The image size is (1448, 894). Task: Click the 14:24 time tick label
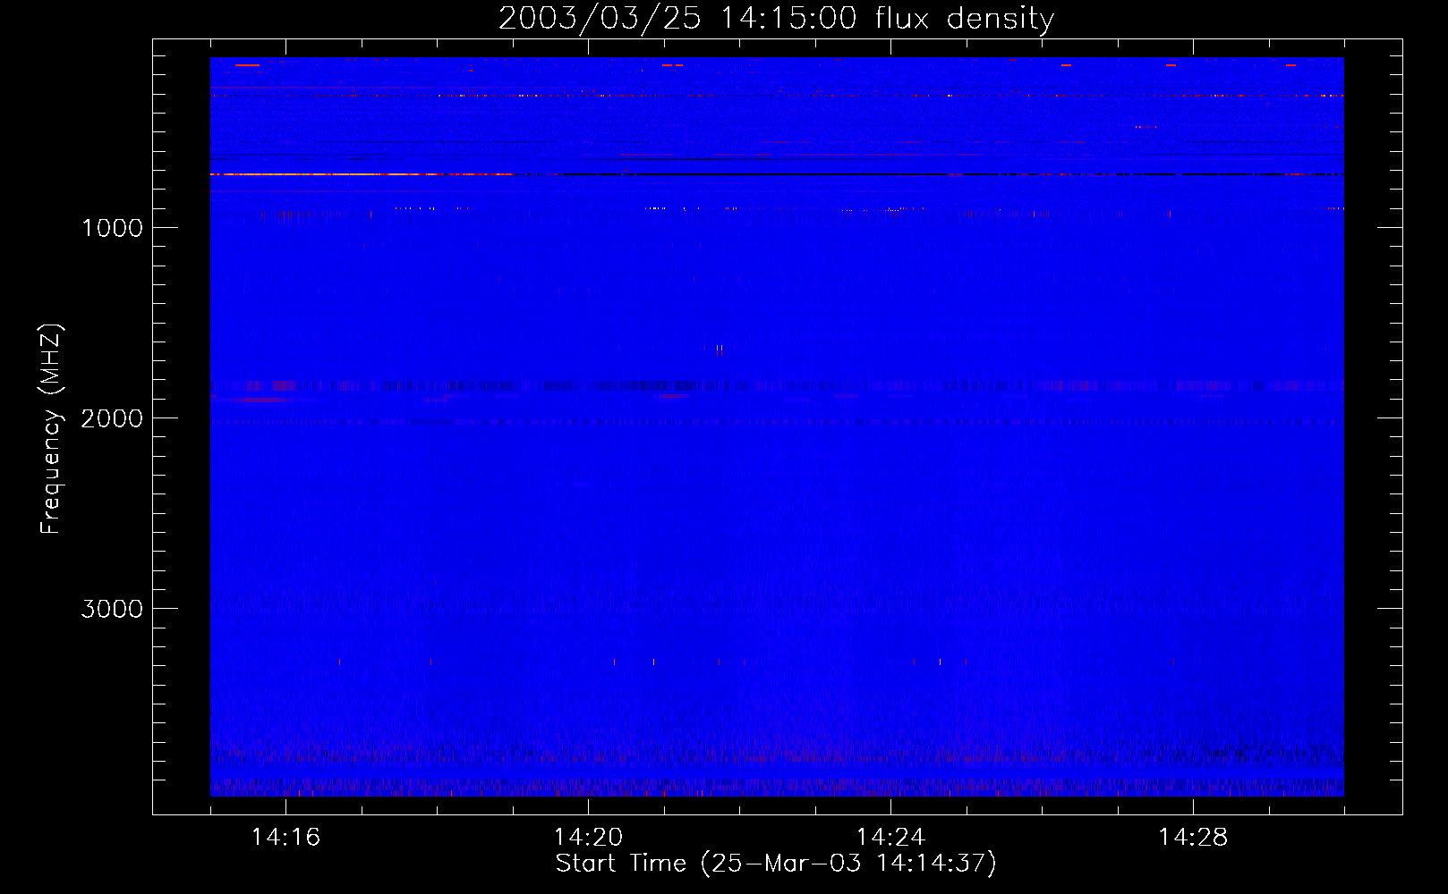pos(890,838)
